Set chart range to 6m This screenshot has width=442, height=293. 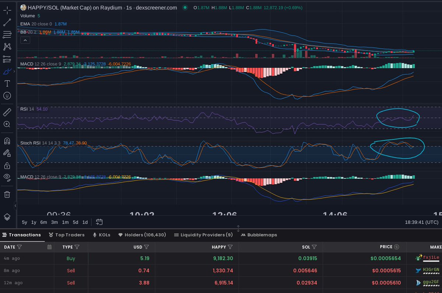(43, 222)
